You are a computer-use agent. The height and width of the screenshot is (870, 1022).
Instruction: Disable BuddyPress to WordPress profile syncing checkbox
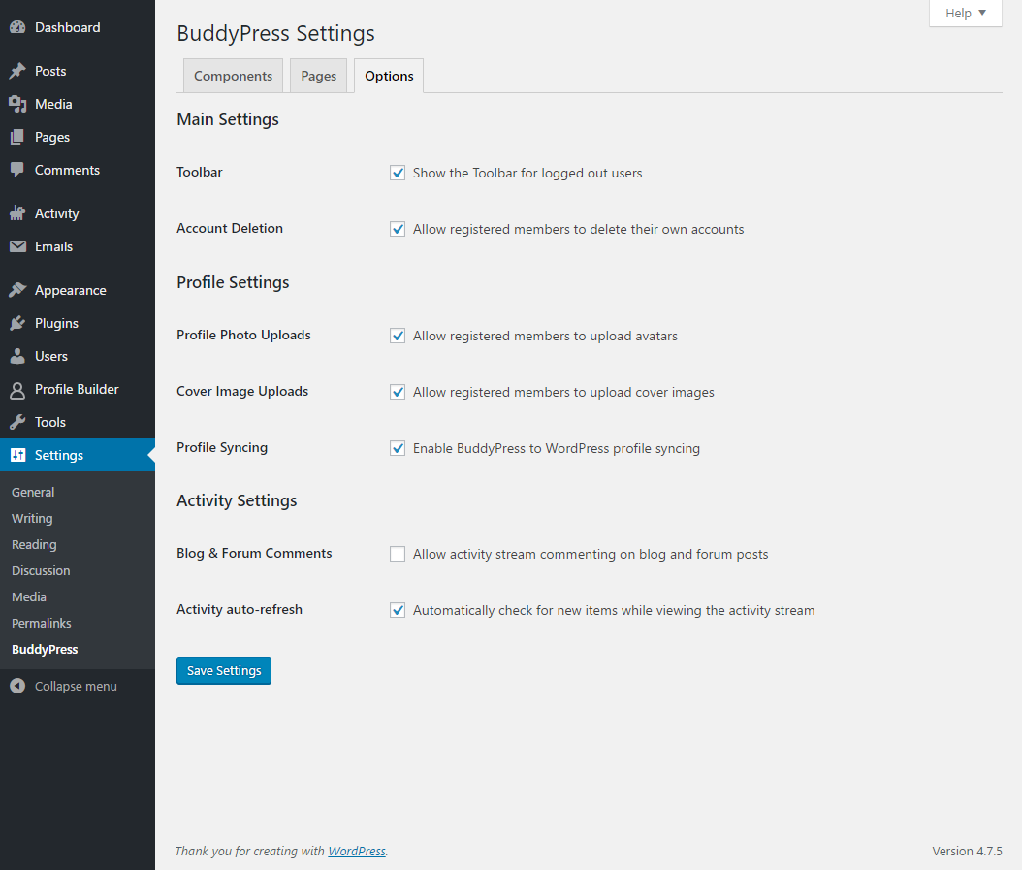point(398,448)
